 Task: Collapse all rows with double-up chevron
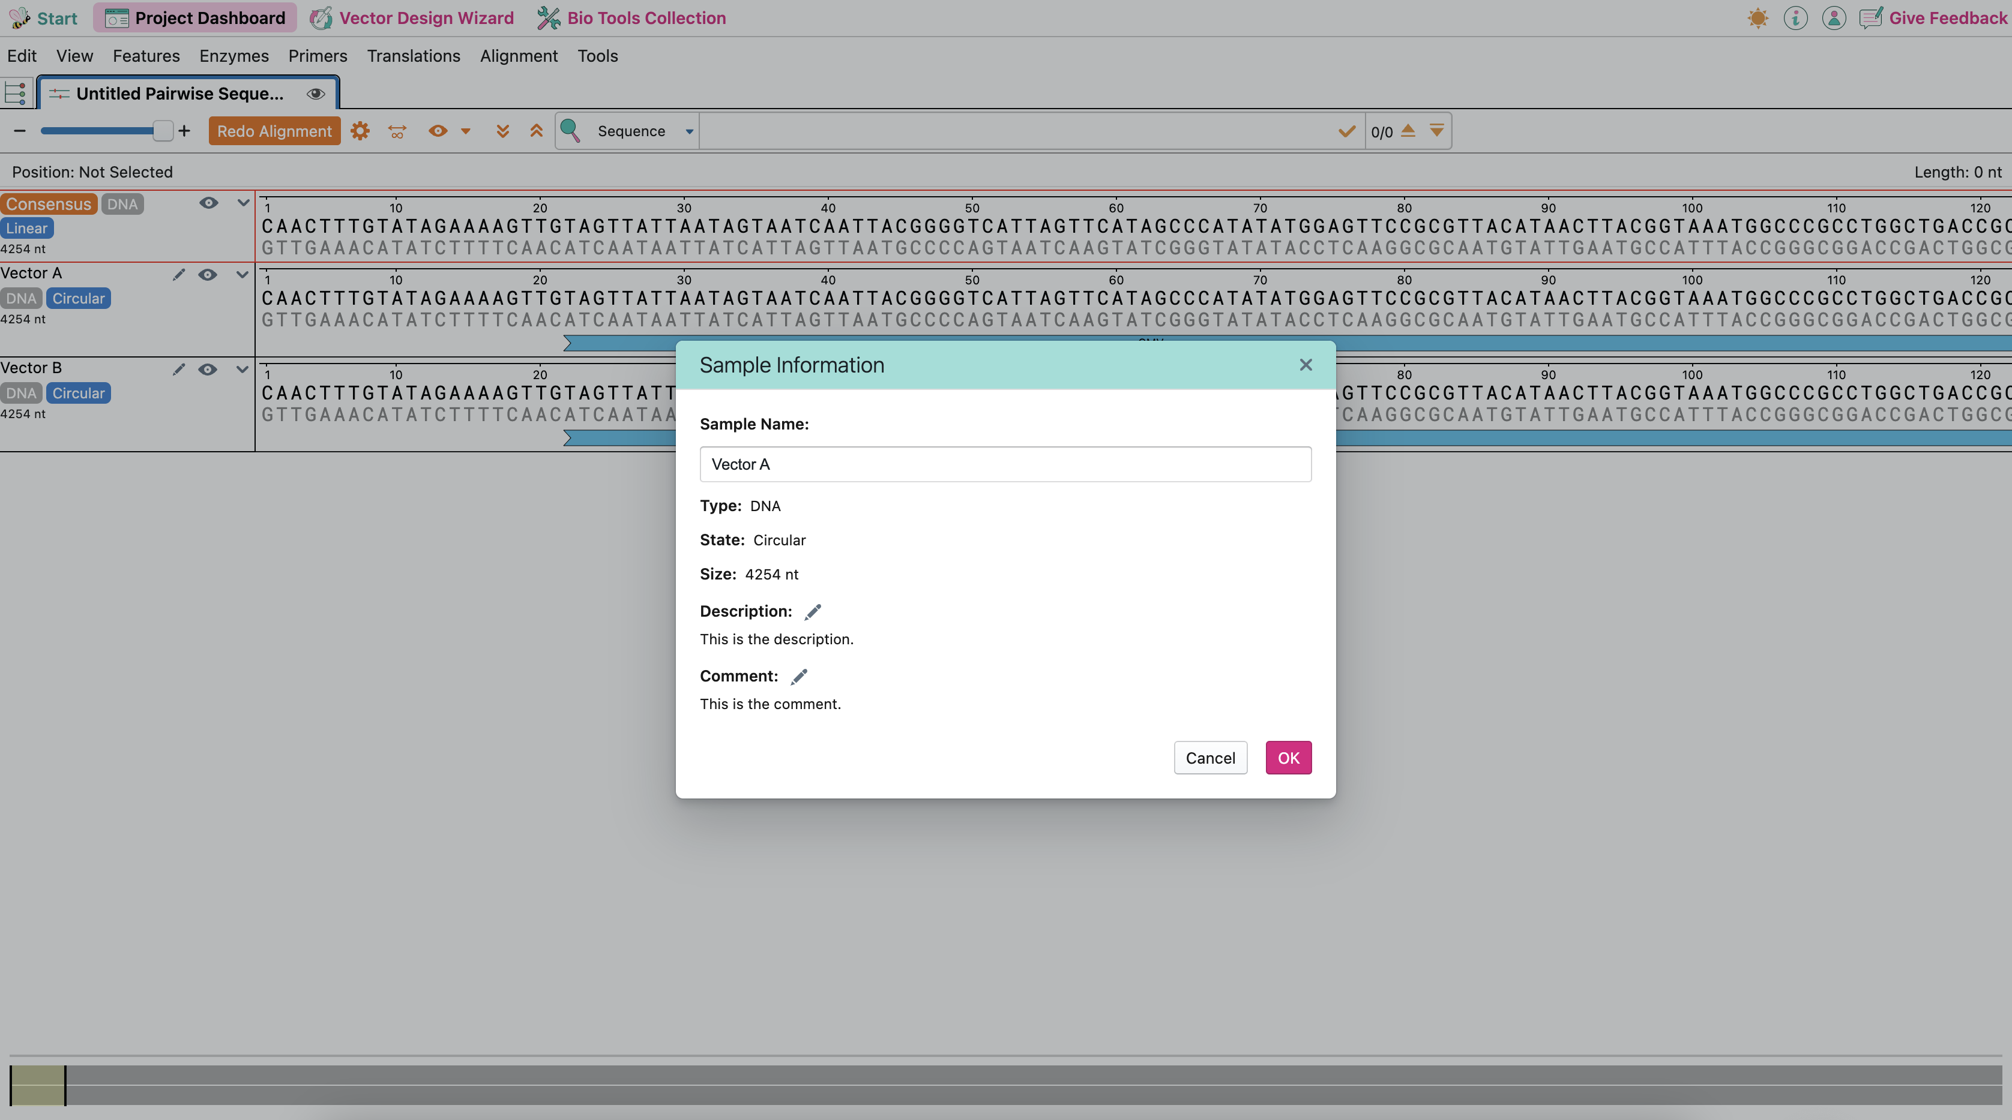tap(536, 131)
